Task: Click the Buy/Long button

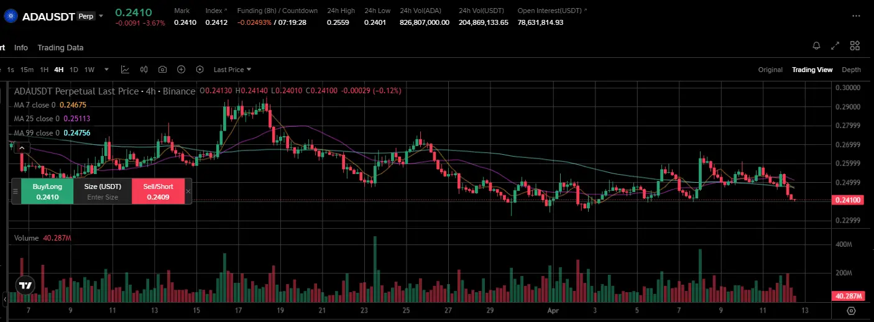Action: click(x=47, y=191)
